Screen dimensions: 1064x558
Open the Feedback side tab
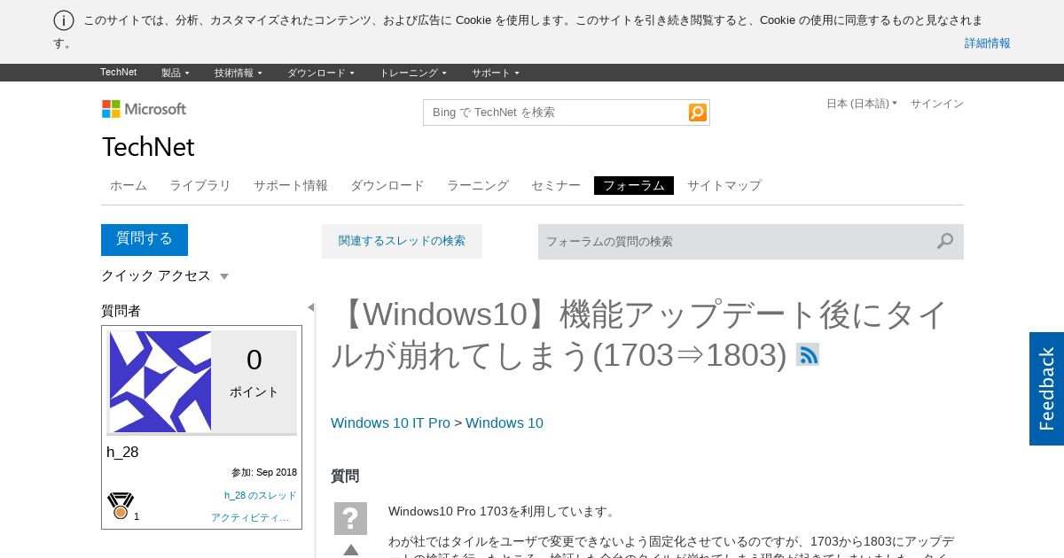(x=1046, y=389)
